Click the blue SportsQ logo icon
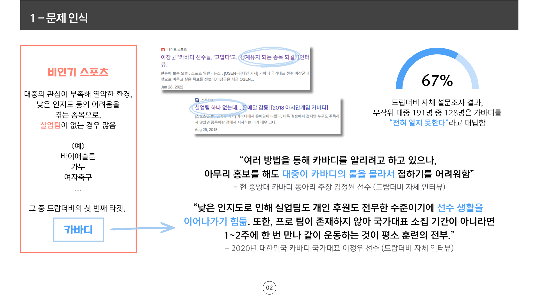 197,100
